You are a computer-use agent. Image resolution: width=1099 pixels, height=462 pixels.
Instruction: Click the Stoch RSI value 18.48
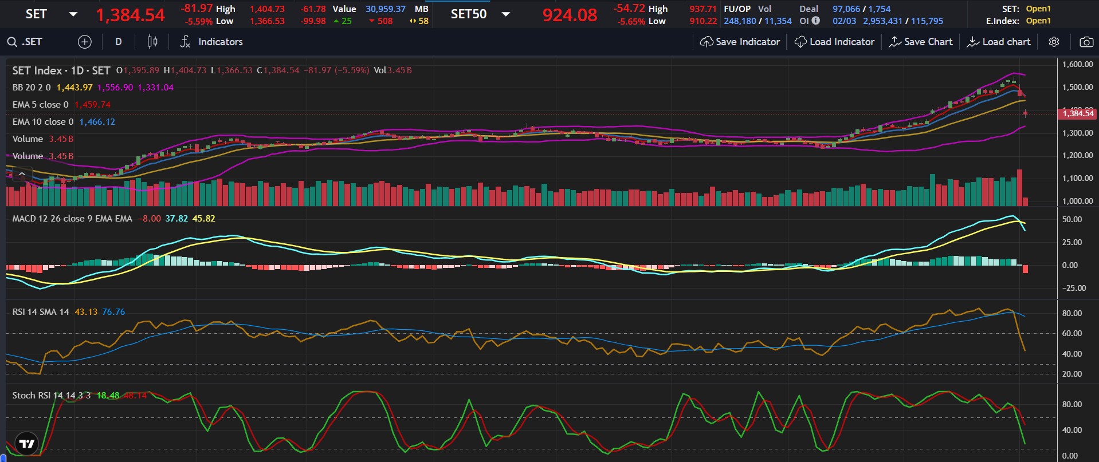108,396
